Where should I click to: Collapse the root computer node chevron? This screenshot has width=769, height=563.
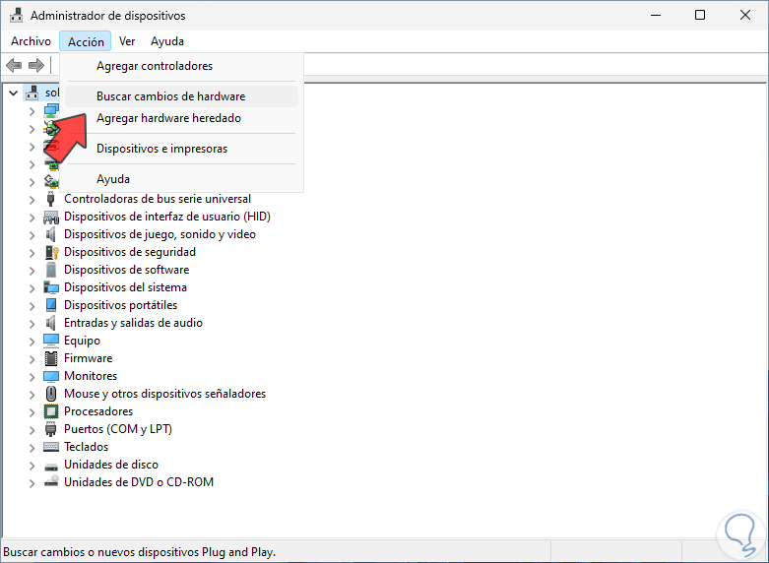(13, 93)
